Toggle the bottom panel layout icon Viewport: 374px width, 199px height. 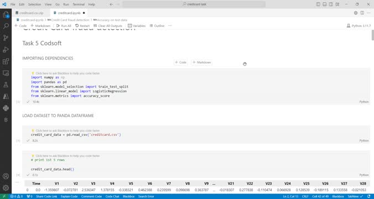325,4
